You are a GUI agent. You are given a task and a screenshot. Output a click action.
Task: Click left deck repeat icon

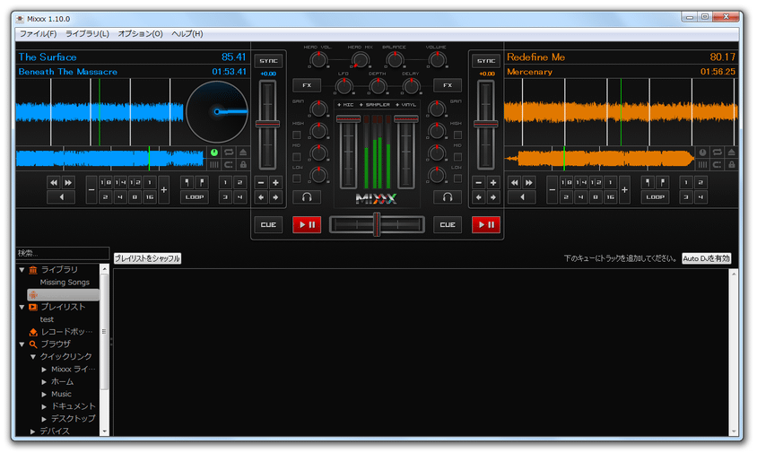click(229, 152)
